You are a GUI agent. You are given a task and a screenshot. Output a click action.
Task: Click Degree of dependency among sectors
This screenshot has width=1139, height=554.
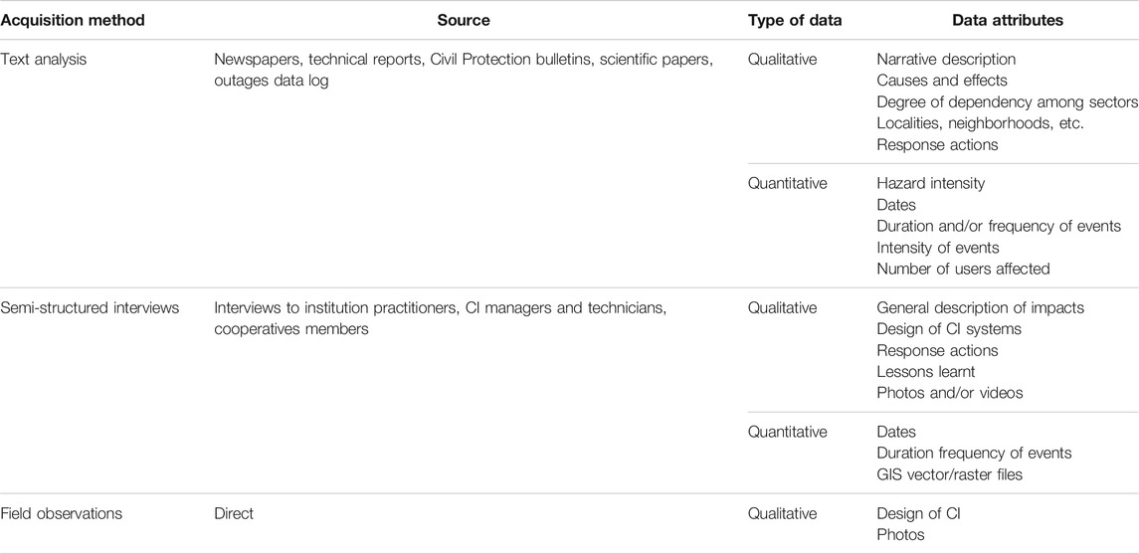point(1008,102)
